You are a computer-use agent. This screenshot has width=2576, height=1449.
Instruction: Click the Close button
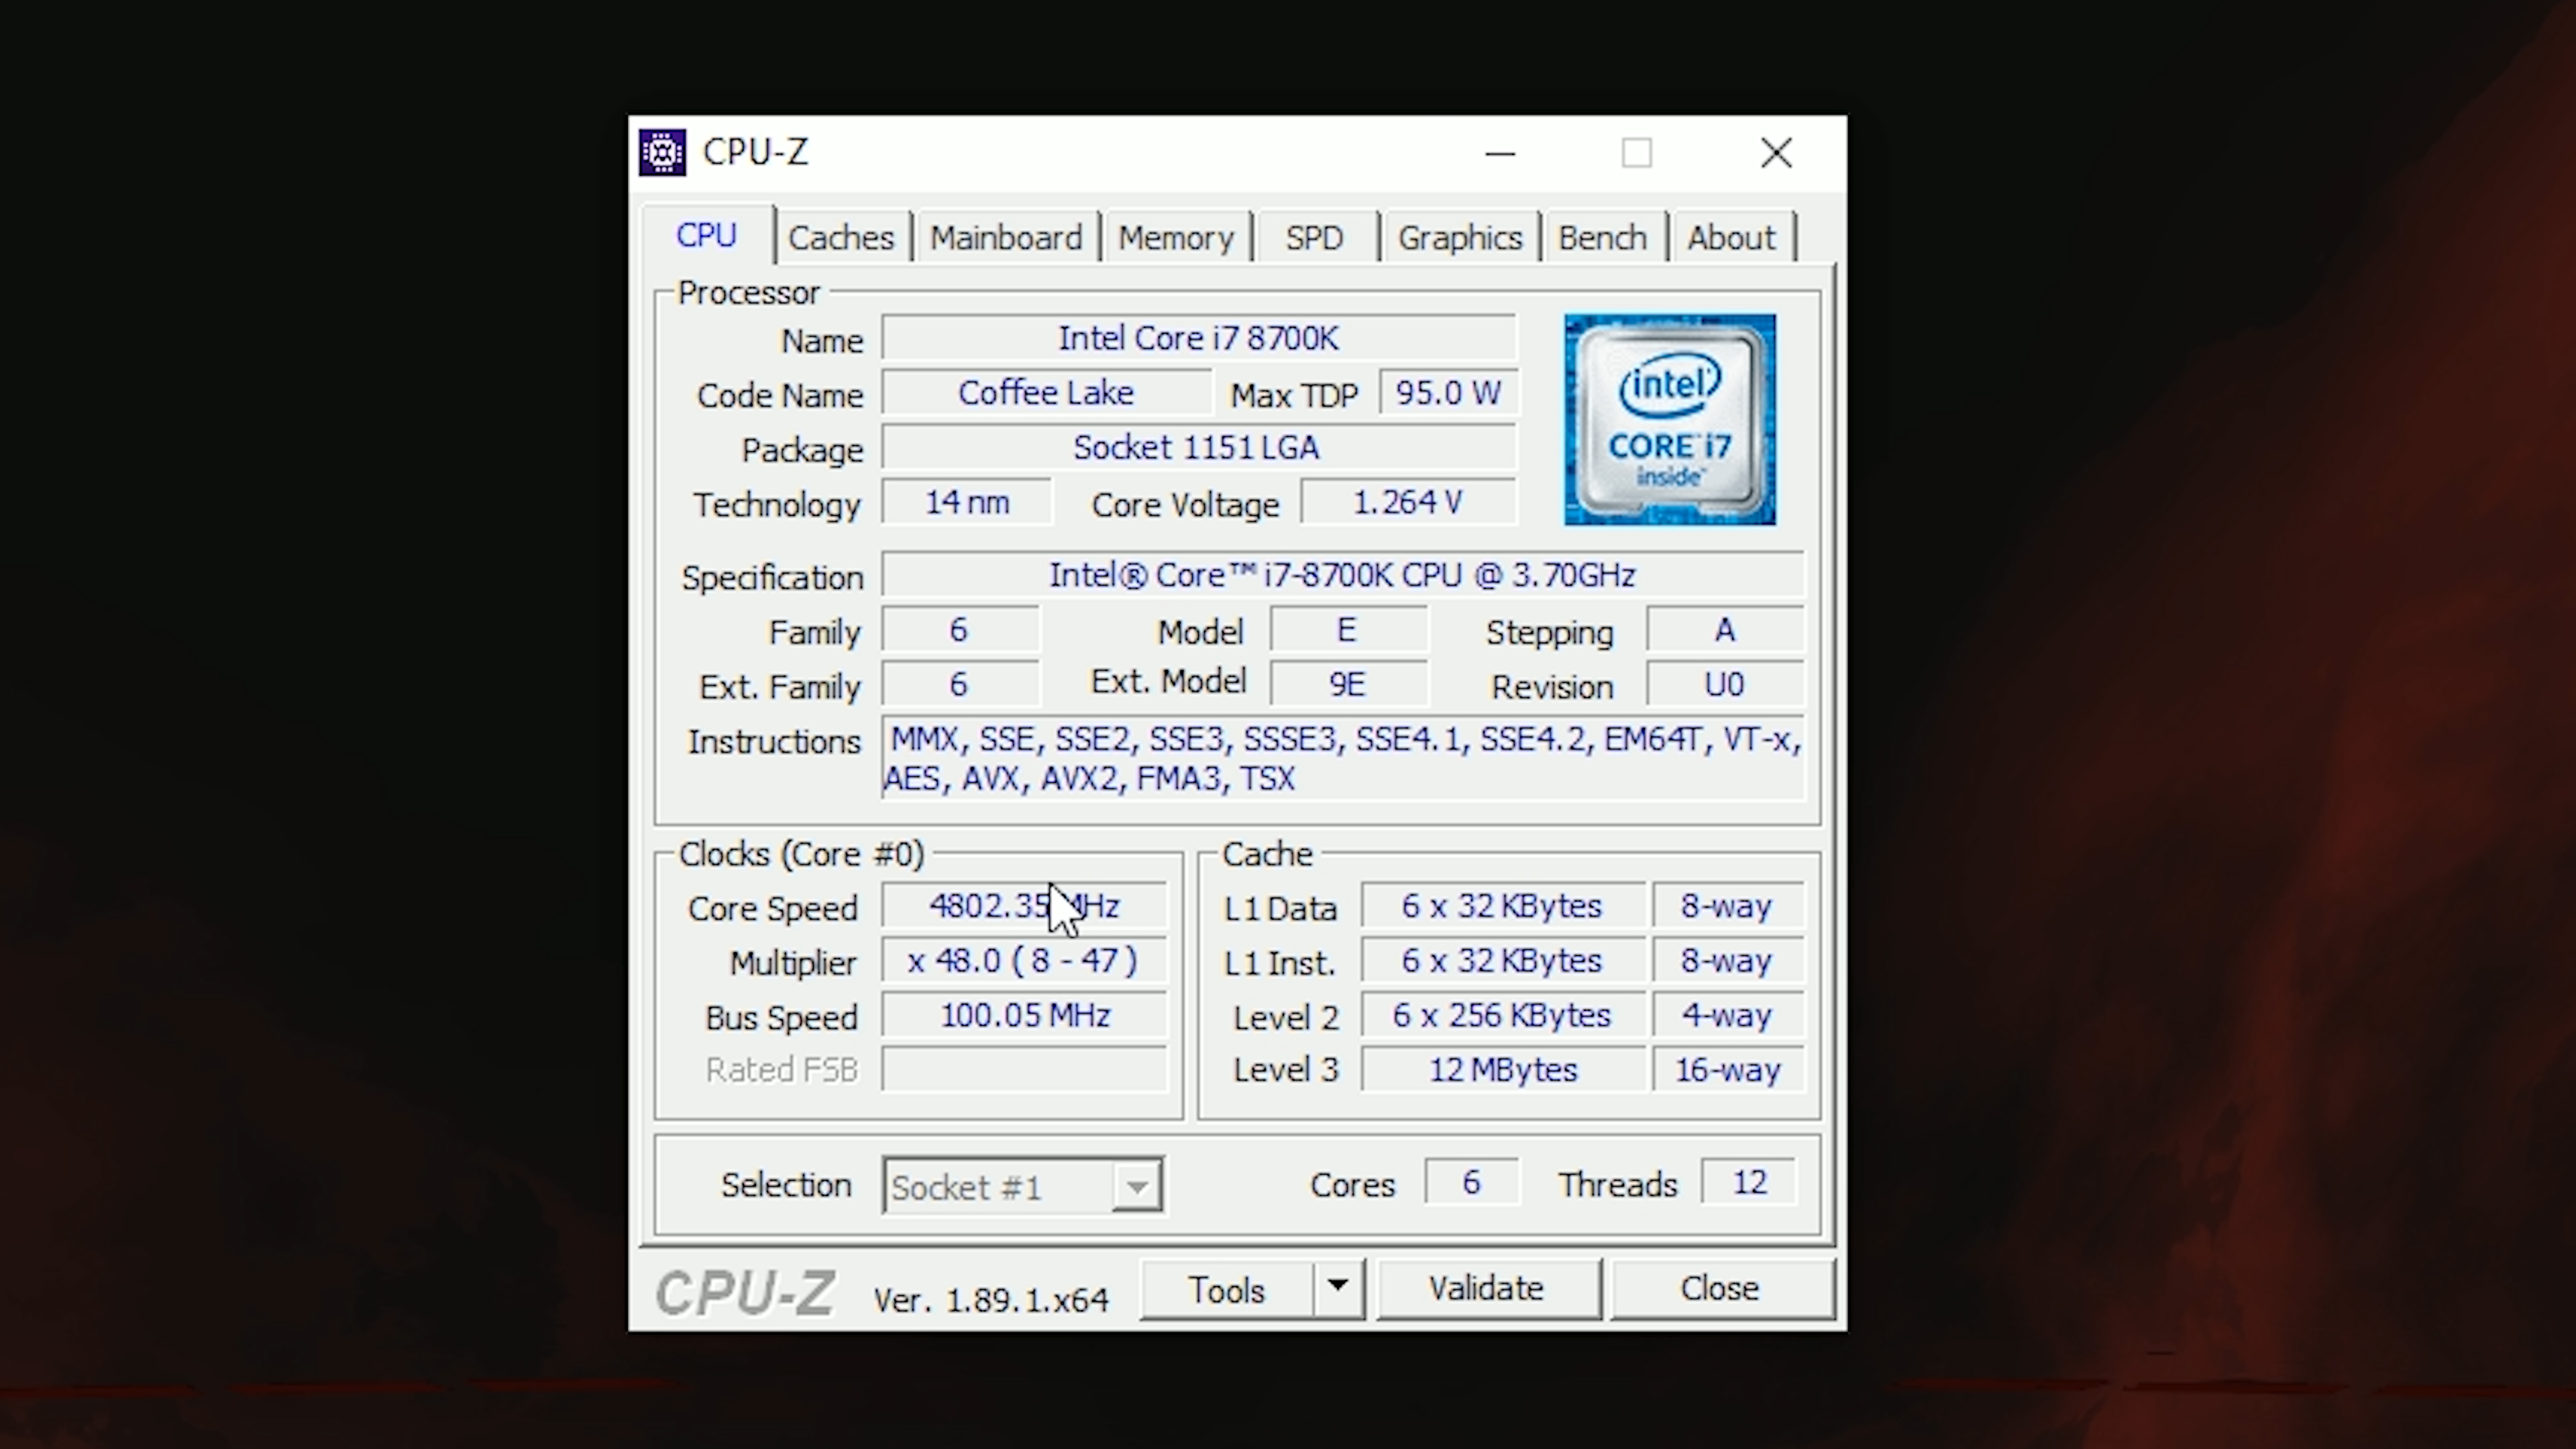pos(1715,1288)
